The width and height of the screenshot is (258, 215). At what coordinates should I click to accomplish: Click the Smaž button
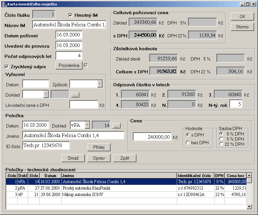point(73,158)
